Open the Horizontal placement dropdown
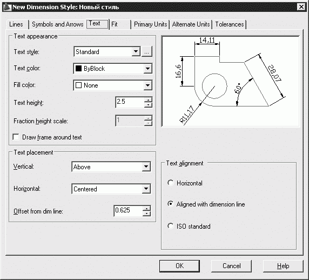309x280 pixels. 146,189
